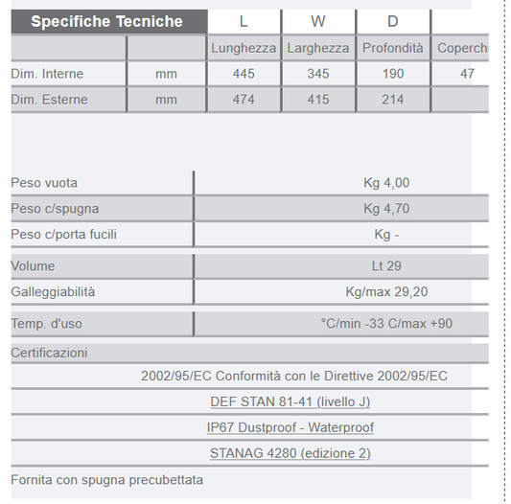Click the Fornita con spugna precubettata note

pos(106,480)
